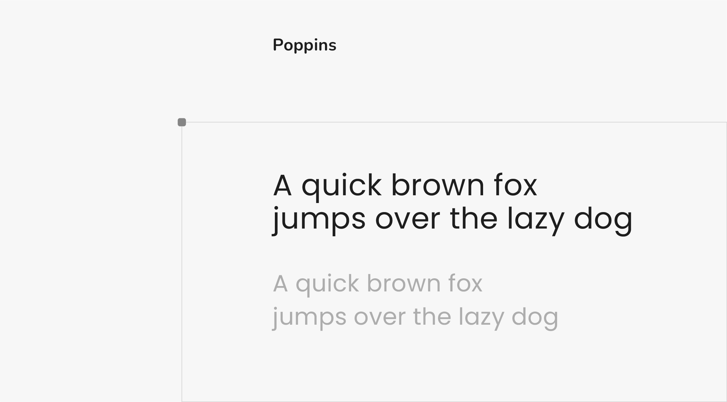Click the Poppins font name heading

point(304,45)
